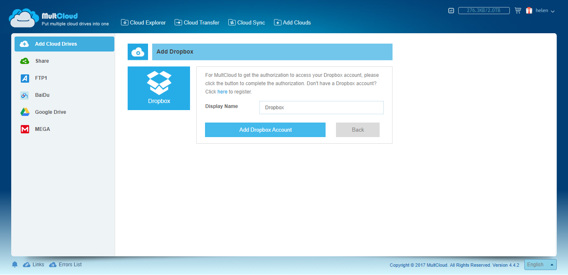Click Add Dropbox Account button
Viewport: 568px width, 275px height.
point(265,130)
